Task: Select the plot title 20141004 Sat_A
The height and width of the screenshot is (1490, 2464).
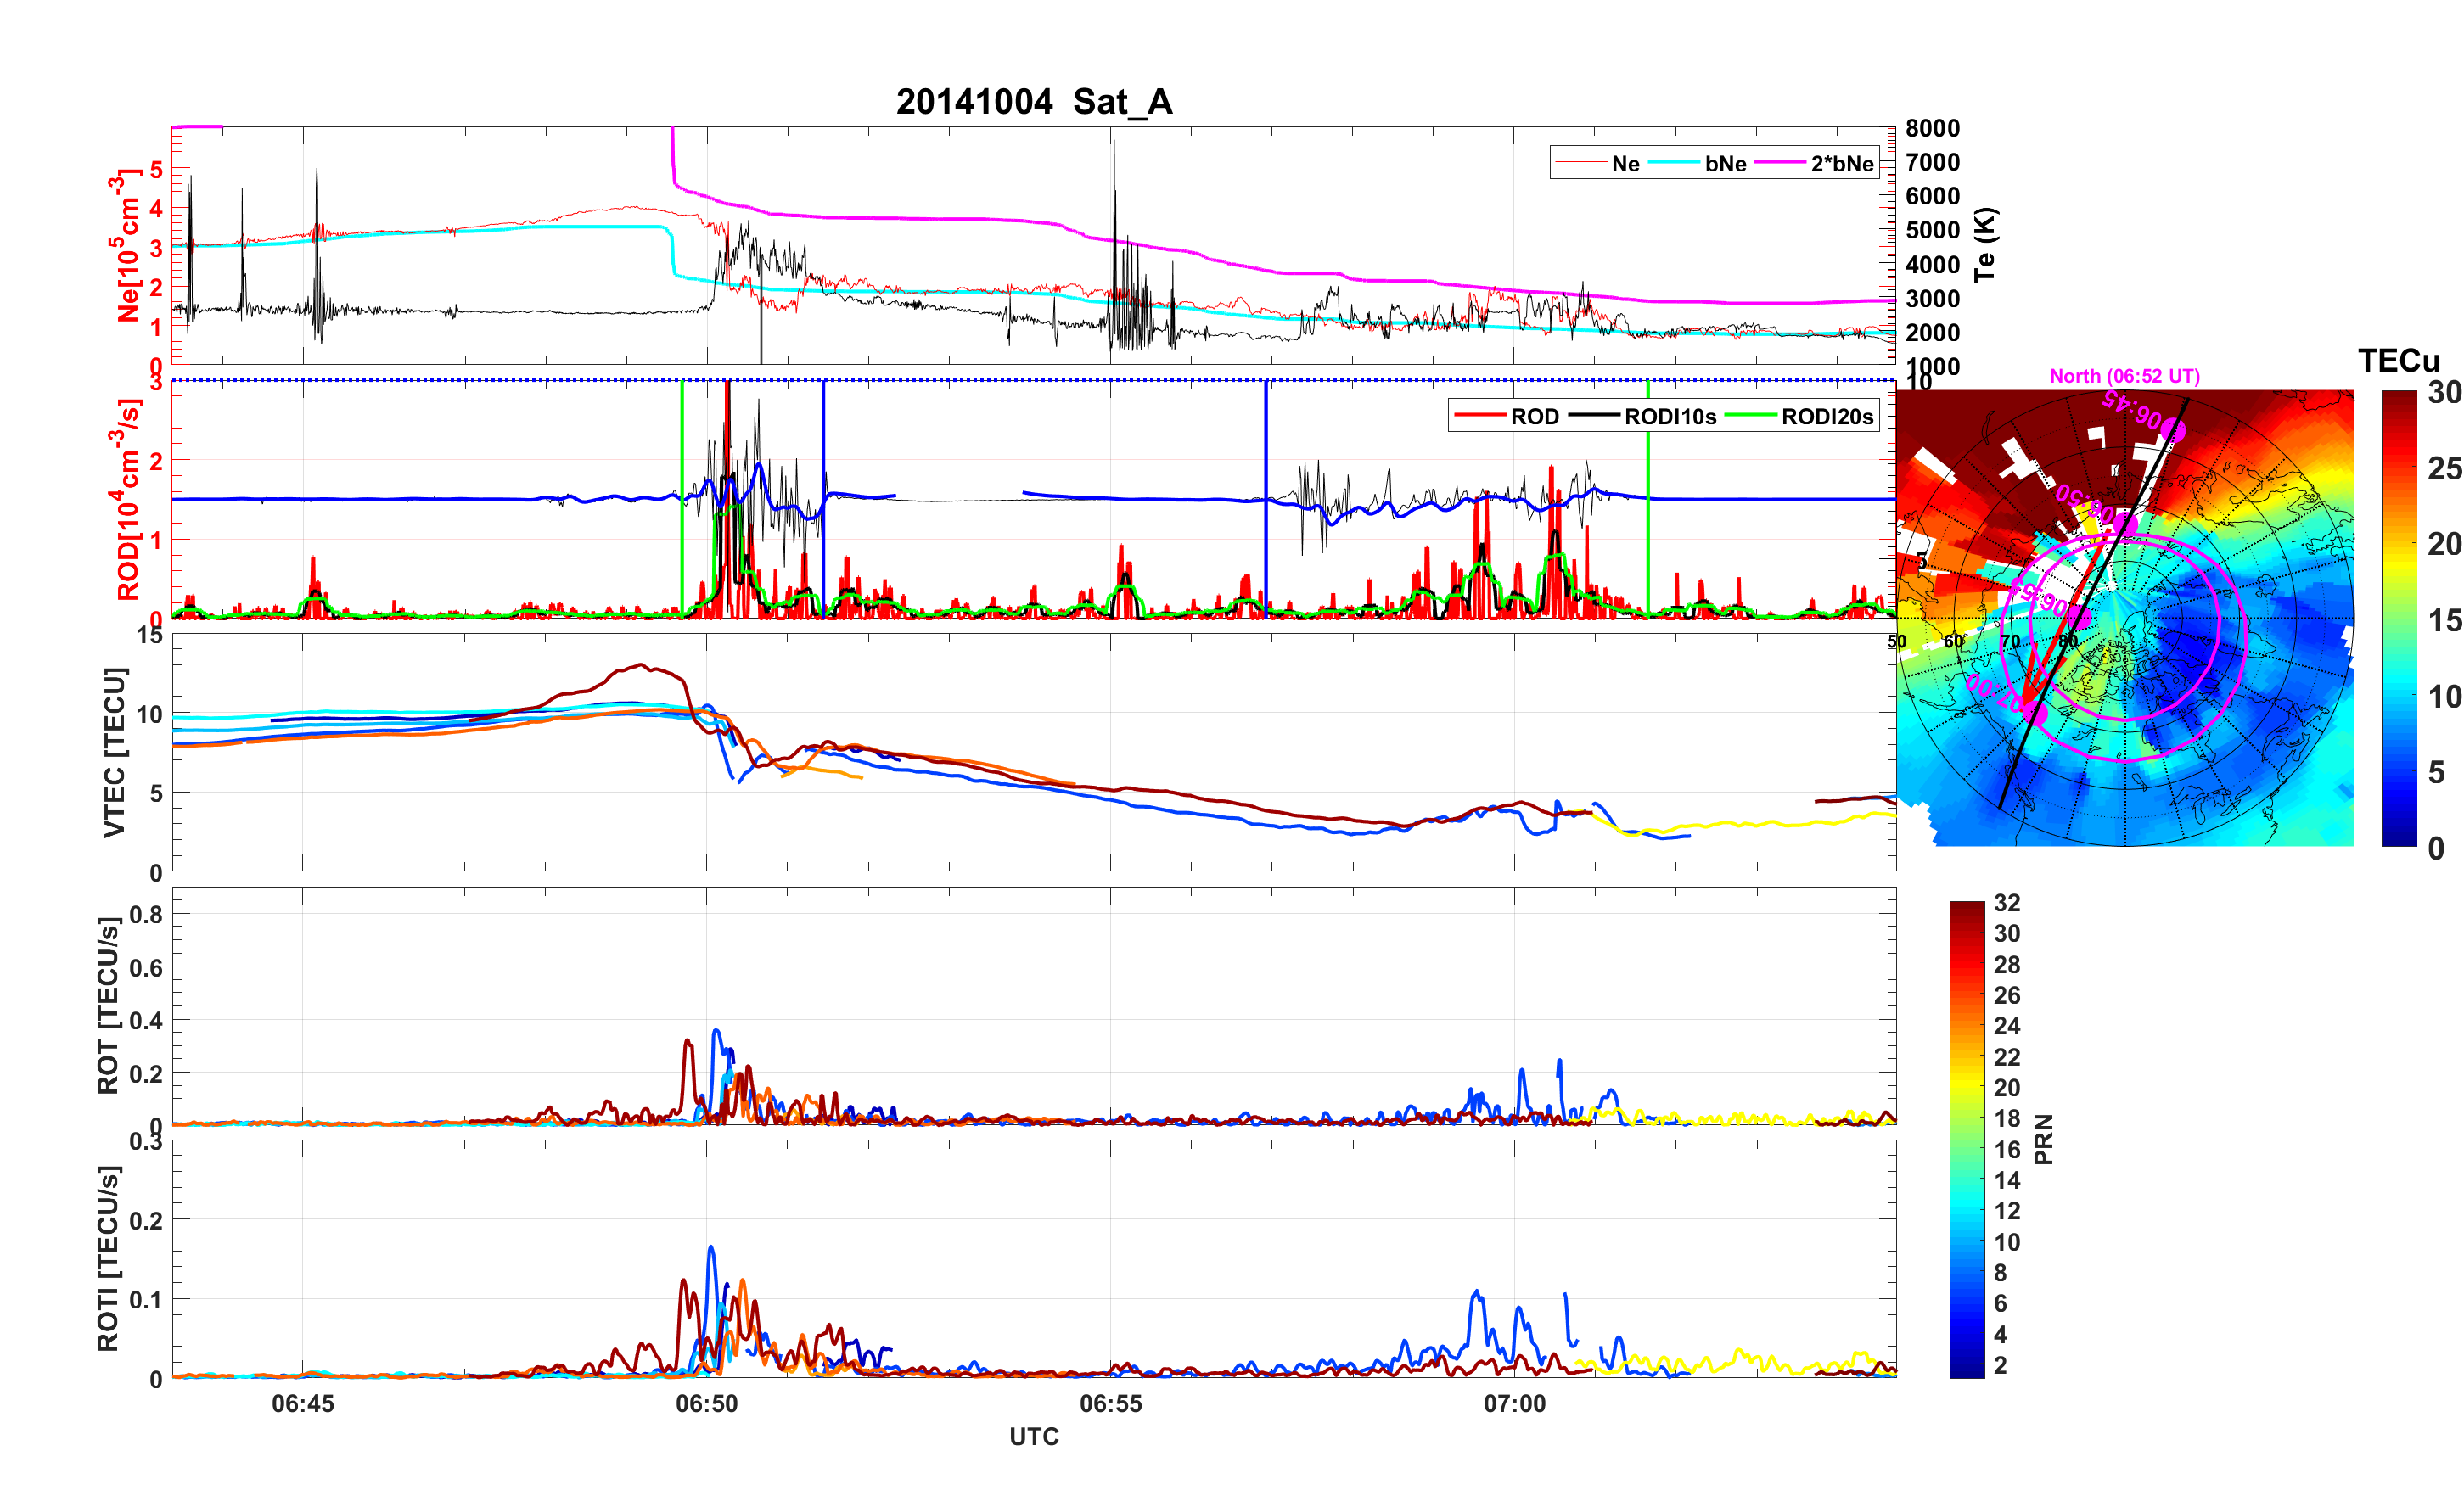Action: [x=1034, y=102]
